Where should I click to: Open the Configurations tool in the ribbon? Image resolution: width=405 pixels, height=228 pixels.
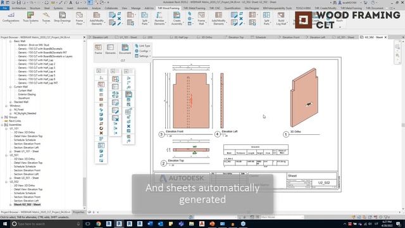coord(11,18)
